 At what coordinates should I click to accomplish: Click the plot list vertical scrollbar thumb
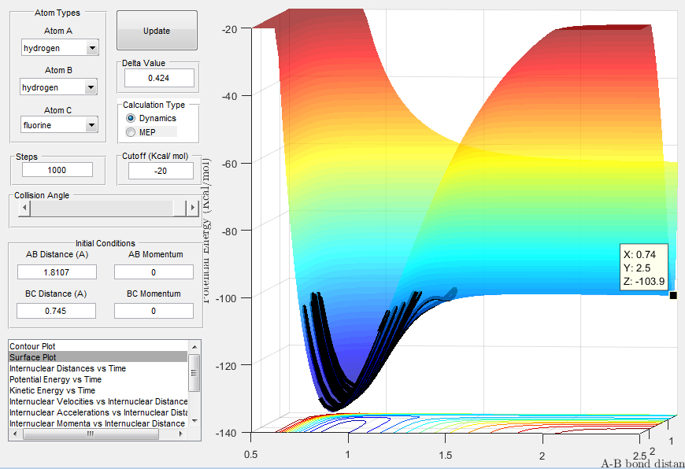tap(194, 372)
